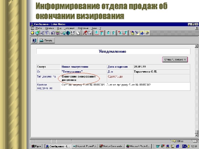Click the "Сделать до" label
The image size is (199, 149).
115,76
